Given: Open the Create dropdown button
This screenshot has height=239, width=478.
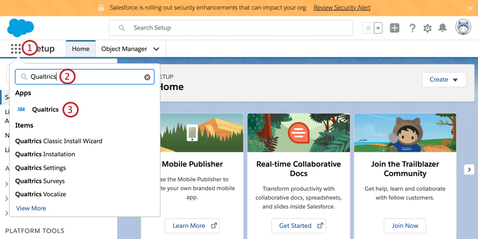Looking at the screenshot, I should (444, 80).
